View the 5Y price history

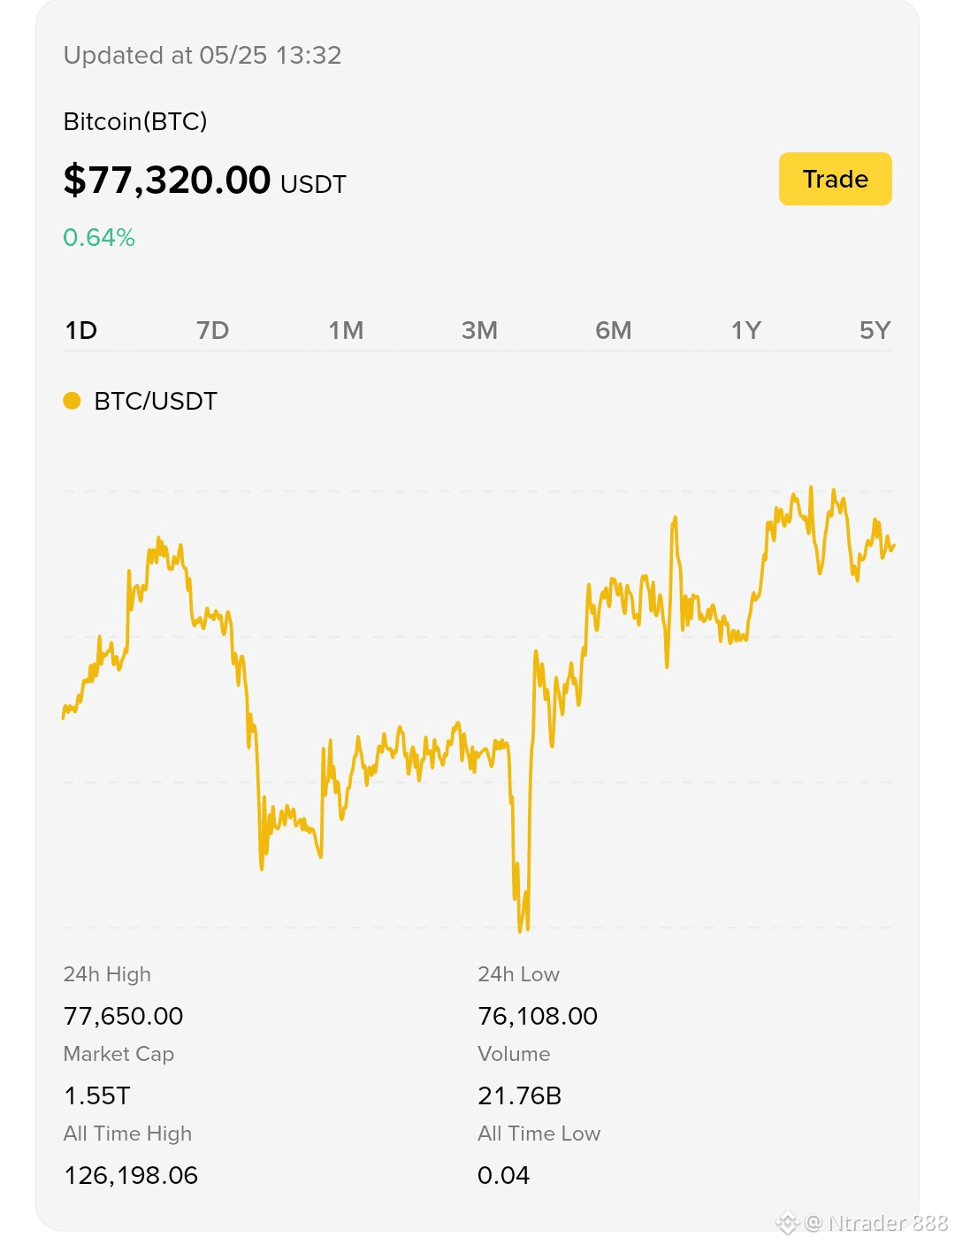click(875, 330)
